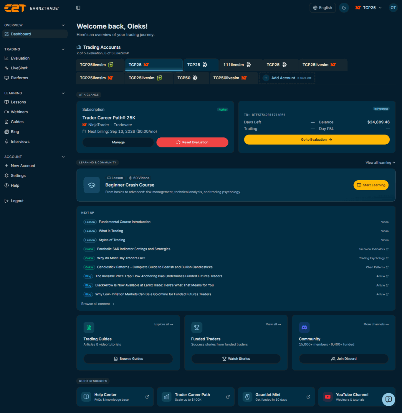Click the Watch Stories button
Image resolution: width=402 pixels, height=413 pixels.
tap(236, 359)
